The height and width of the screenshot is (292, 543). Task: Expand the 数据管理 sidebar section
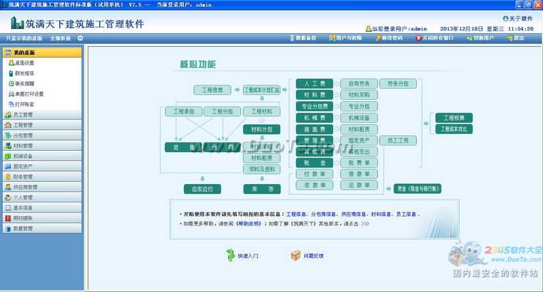42,229
